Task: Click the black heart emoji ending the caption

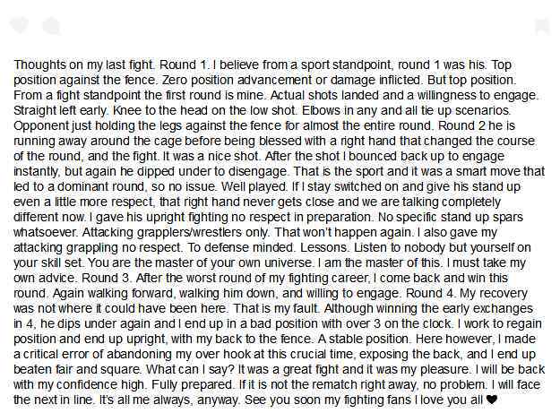Action: coord(491,400)
